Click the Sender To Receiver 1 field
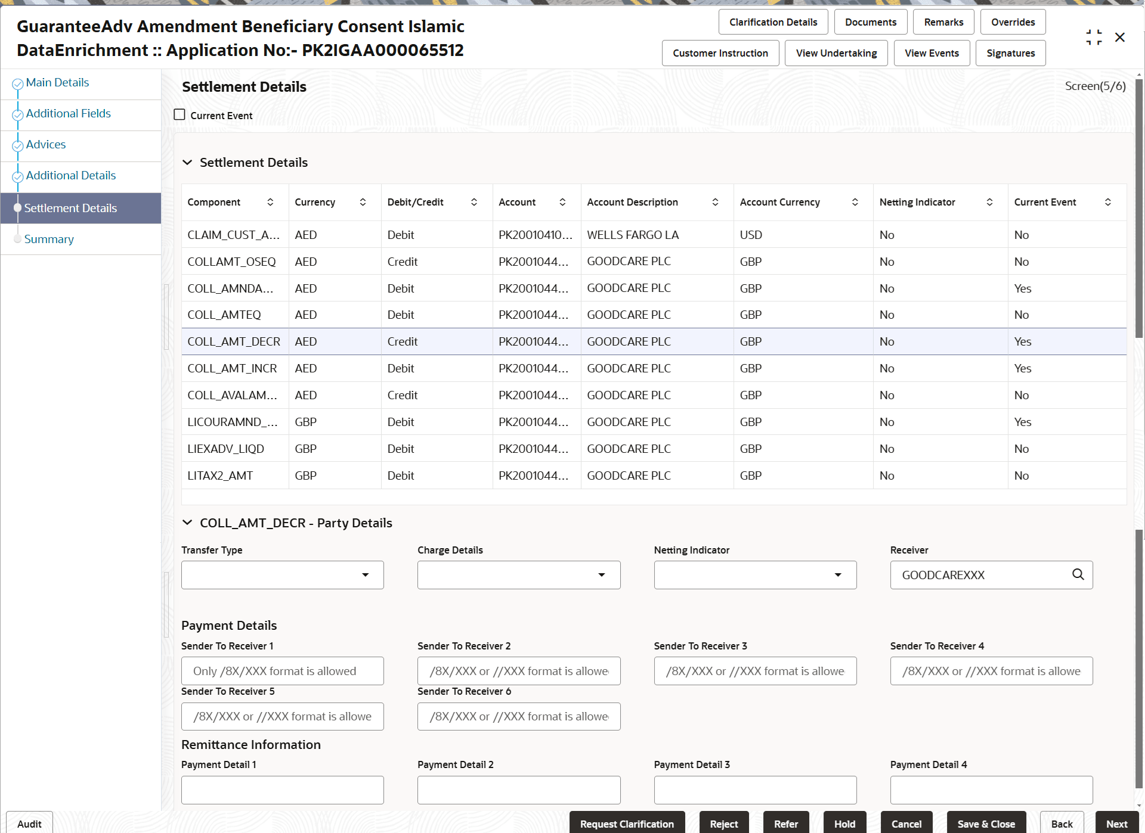The image size is (1145, 833). click(x=283, y=671)
